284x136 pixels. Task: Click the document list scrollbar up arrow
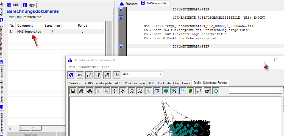tap(109, 47)
